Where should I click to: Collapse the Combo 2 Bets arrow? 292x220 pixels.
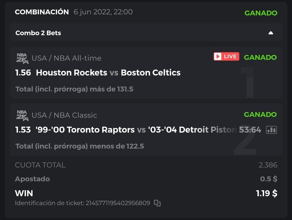tap(271, 33)
